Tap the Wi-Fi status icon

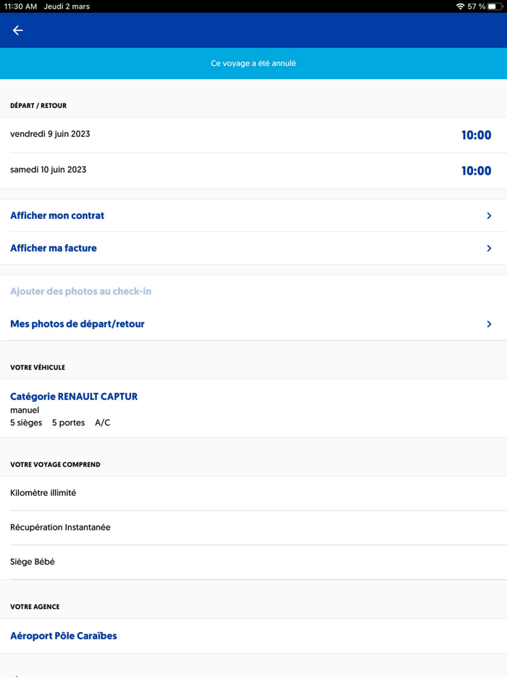tap(460, 7)
